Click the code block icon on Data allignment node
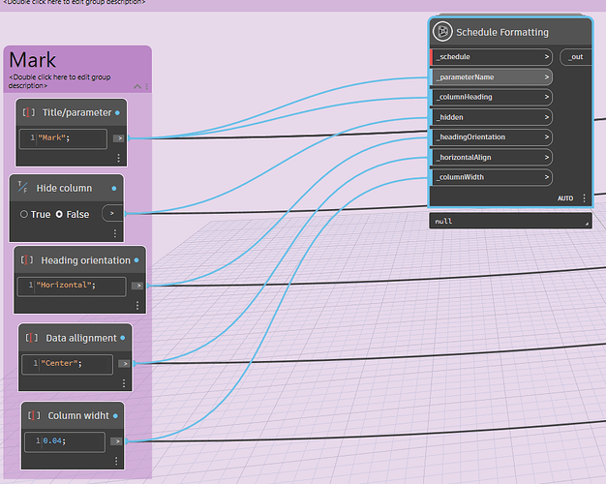The width and height of the screenshot is (606, 484). pyautogui.click(x=32, y=338)
